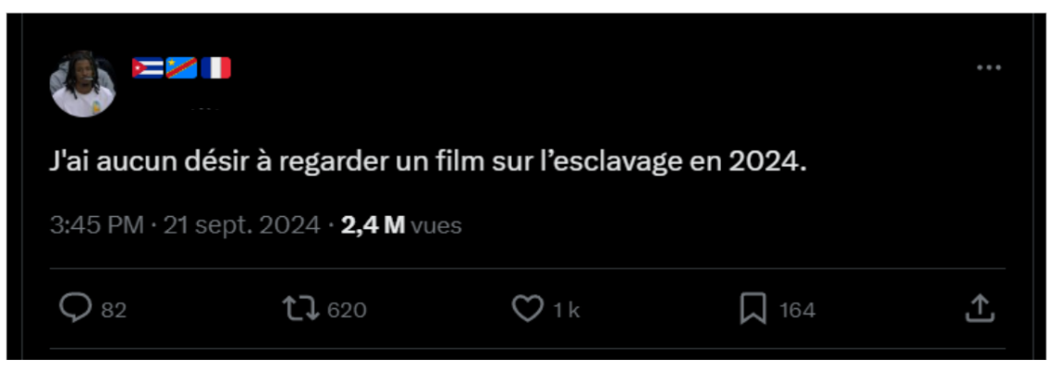Click the Cuba flag in the display name
This screenshot has height=372, width=1051.
[x=148, y=68]
